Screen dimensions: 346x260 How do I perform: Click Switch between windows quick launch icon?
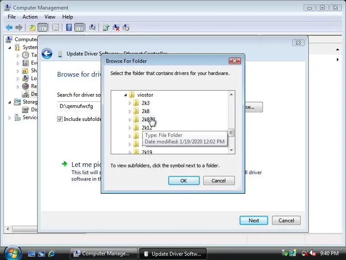41,253
